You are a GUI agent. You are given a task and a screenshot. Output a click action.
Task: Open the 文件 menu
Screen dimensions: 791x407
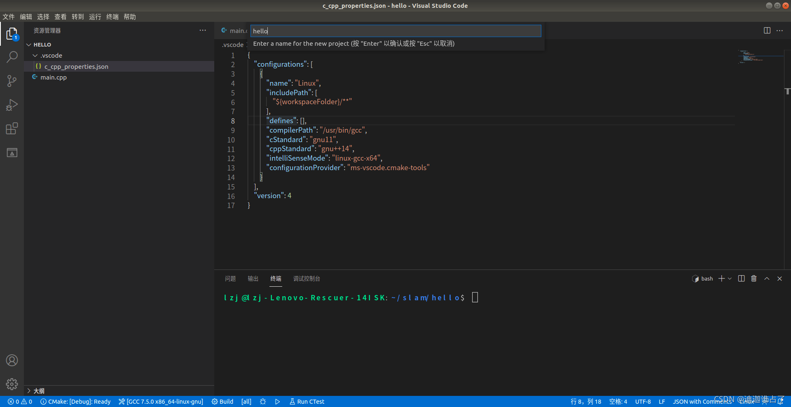coord(9,17)
